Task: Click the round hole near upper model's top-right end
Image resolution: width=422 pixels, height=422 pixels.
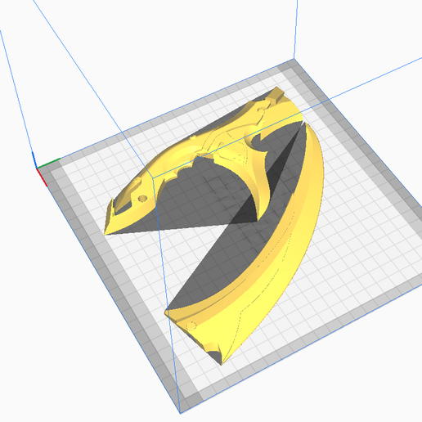Action: pos(261,110)
